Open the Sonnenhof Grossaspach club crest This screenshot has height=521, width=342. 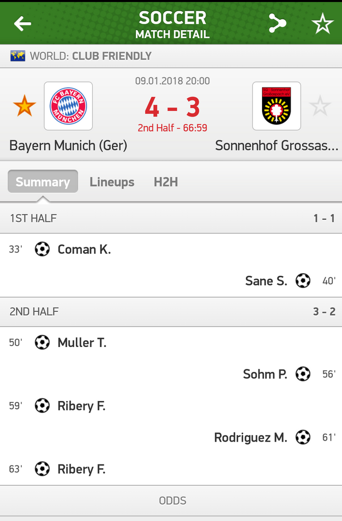pos(276,106)
